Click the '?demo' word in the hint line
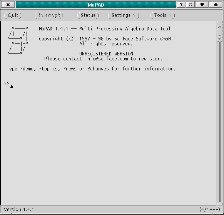The width and height of the screenshot is (224, 215). 27,69
